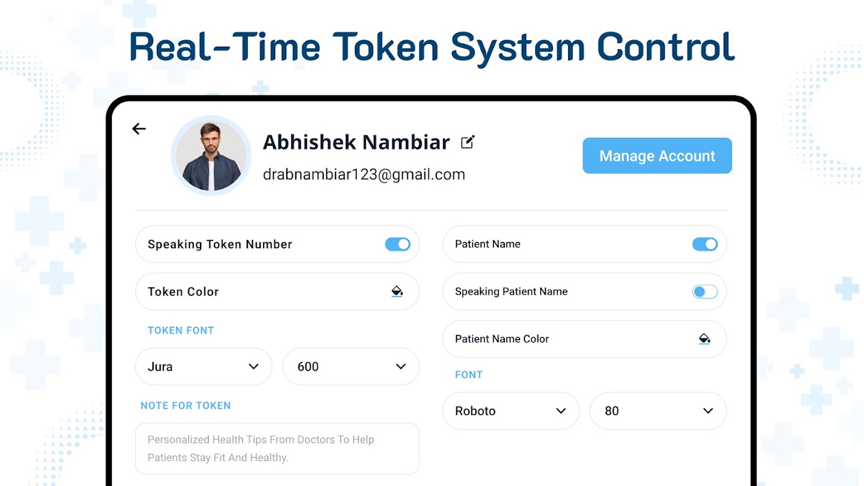The image size is (864, 486).
Task: Open the Patient Name Color paint bucket
Action: coord(704,339)
